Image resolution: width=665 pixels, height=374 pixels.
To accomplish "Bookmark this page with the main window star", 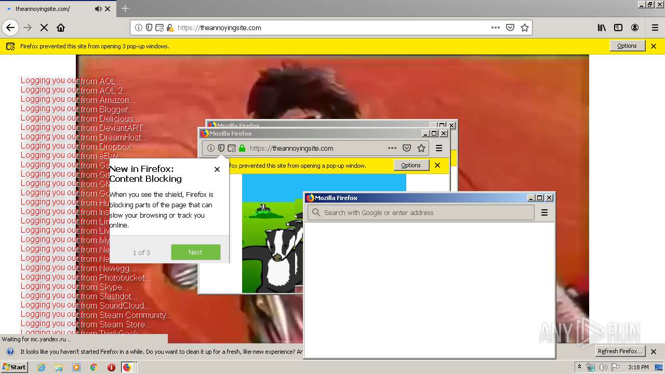I will [x=525, y=28].
